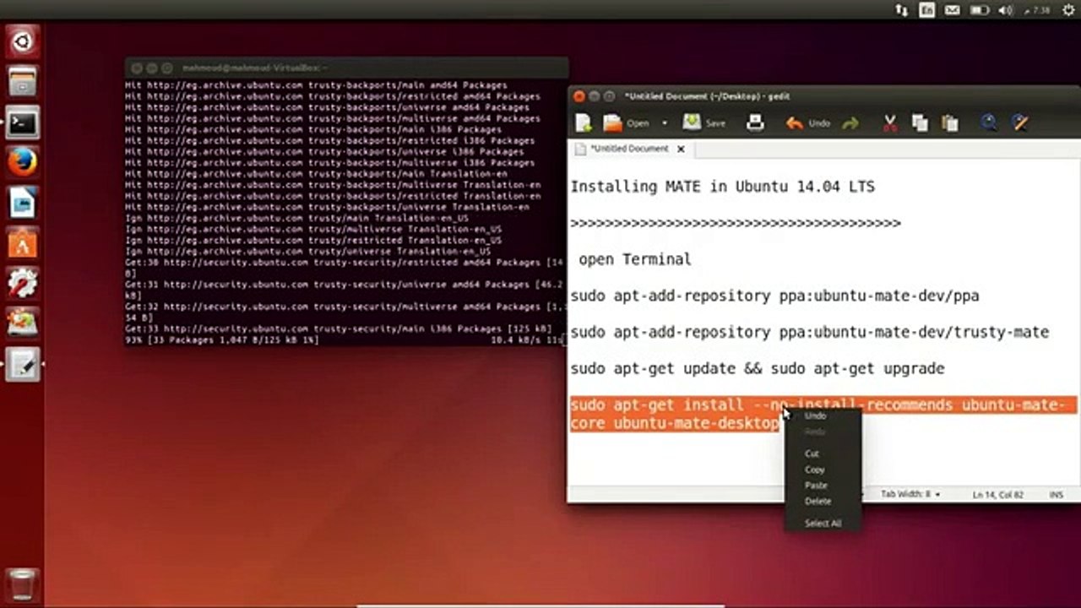Viewport: 1081px width, 608px height.
Task: Create a new document in gedit
Action: [x=584, y=123]
